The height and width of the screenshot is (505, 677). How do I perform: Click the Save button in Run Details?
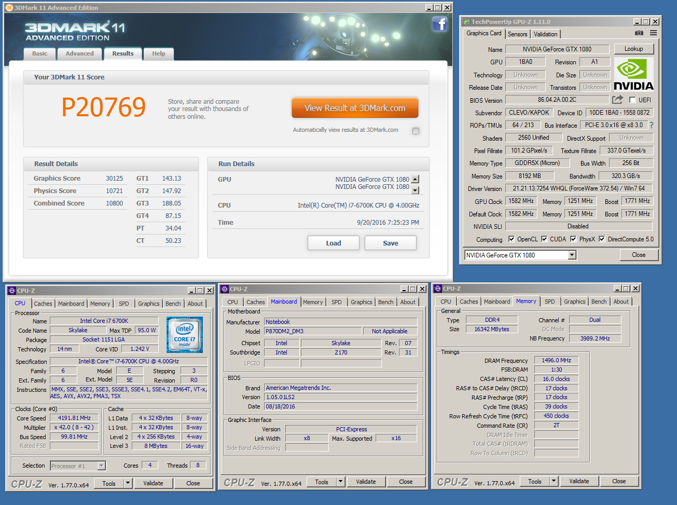click(x=391, y=243)
